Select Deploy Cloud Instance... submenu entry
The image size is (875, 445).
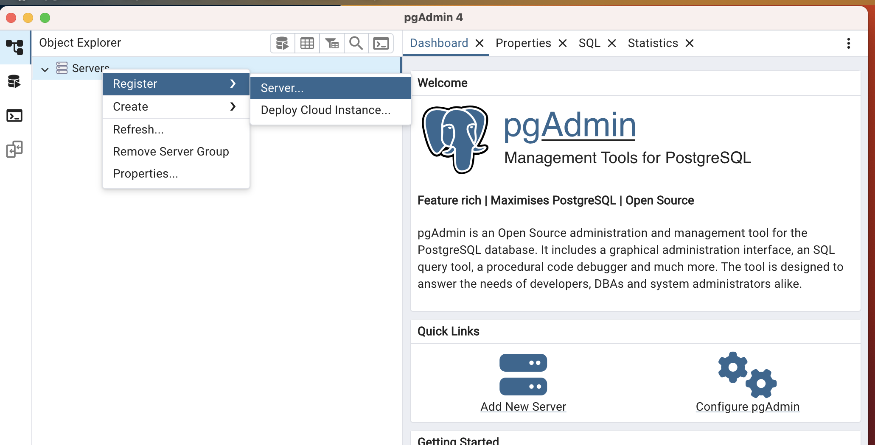(x=331, y=110)
